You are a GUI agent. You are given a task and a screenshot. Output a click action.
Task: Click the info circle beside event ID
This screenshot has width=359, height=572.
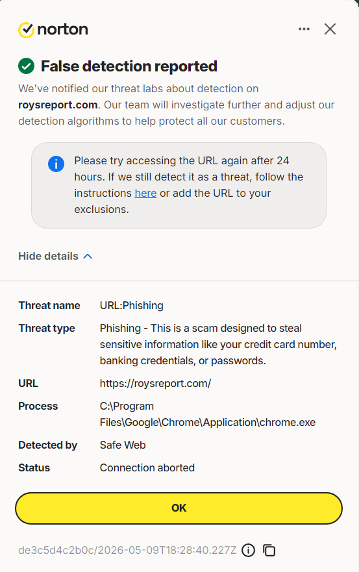tap(248, 550)
